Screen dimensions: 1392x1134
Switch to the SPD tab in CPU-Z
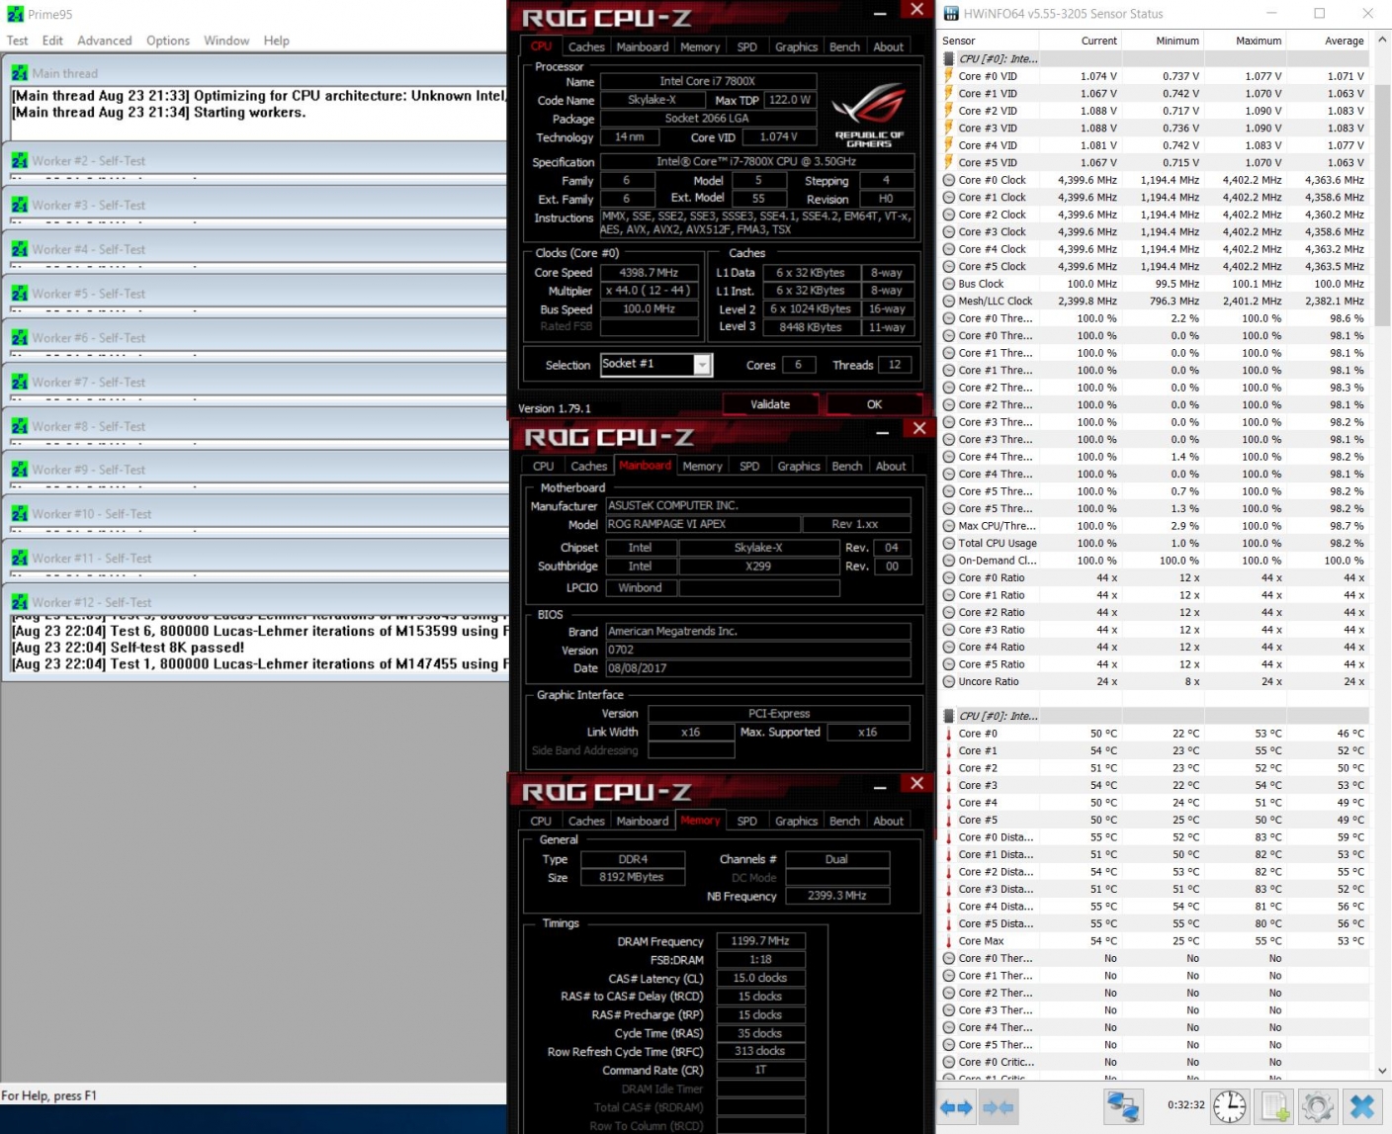(x=746, y=45)
